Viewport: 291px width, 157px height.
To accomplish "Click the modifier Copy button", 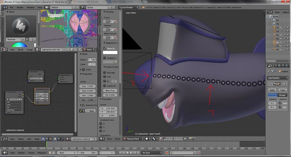I will (x=282, y=90).
